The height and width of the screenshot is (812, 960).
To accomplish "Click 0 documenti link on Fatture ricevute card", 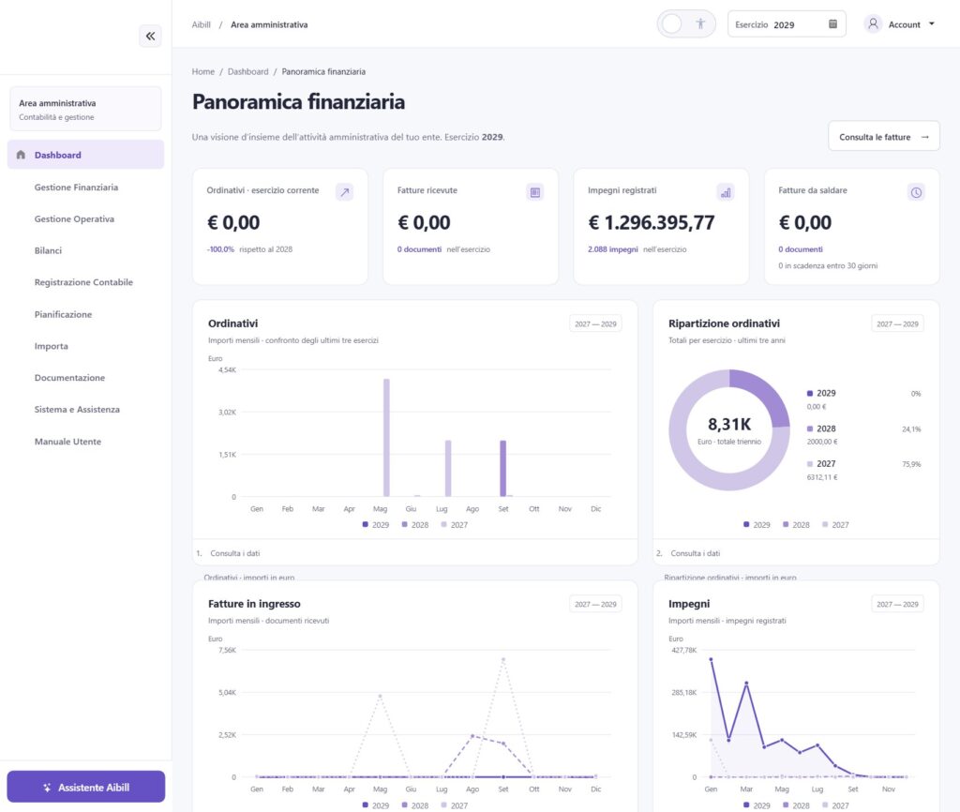I will (x=419, y=249).
